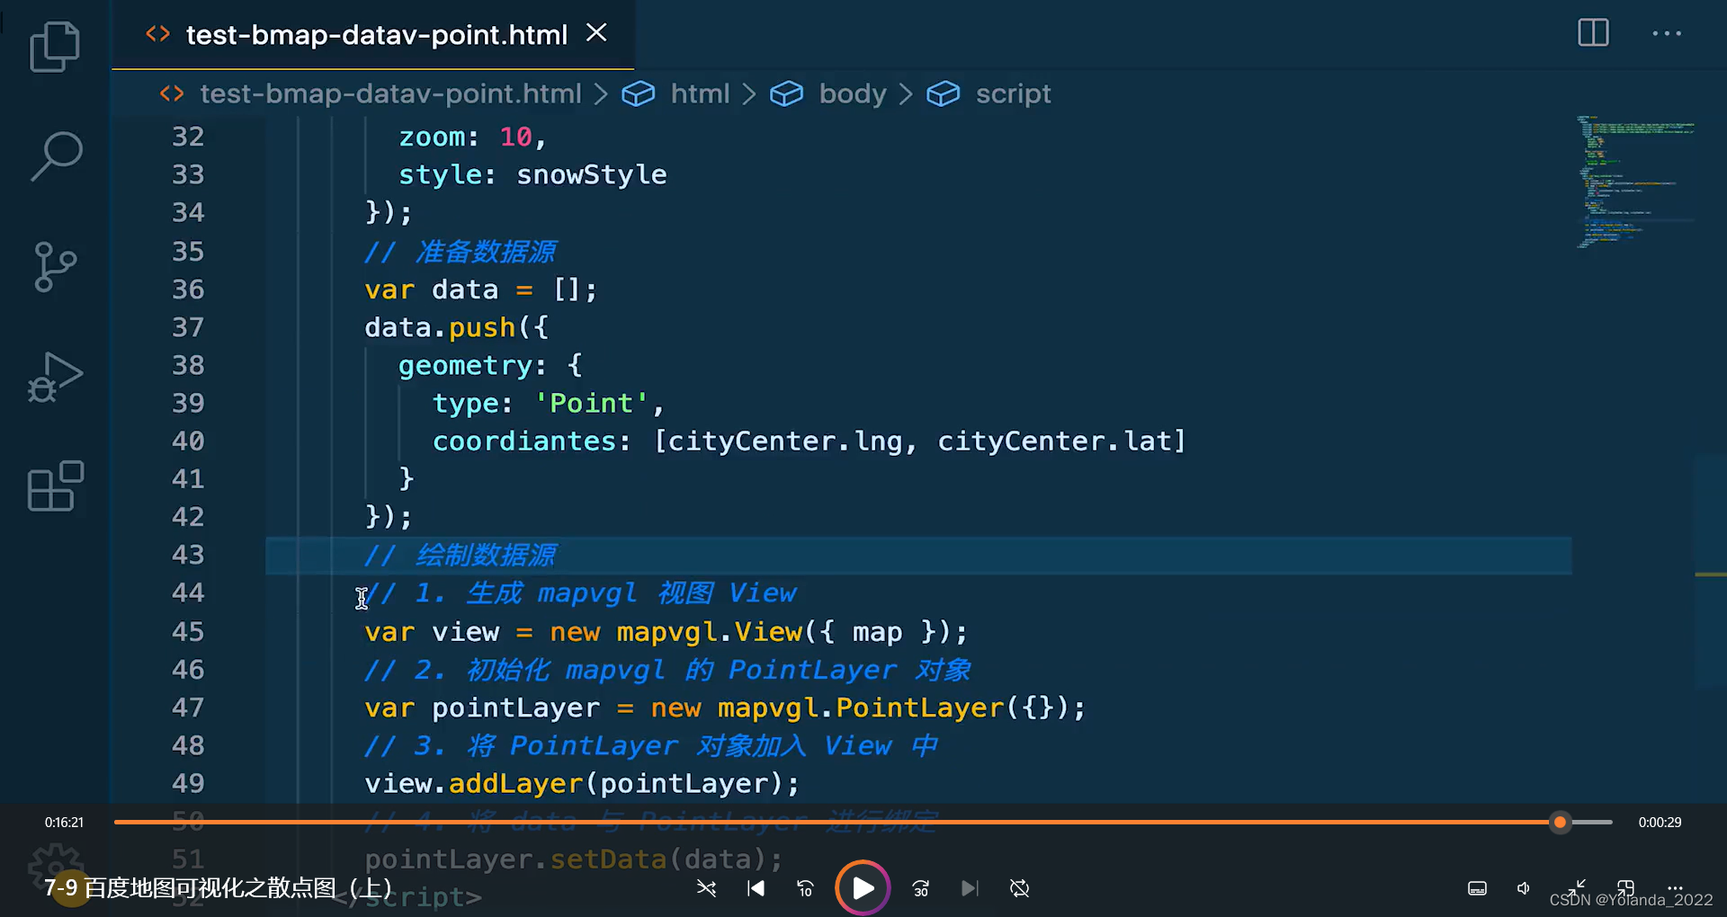
Task: Skip forward 30 seconds
Action: tap(920, 888)
